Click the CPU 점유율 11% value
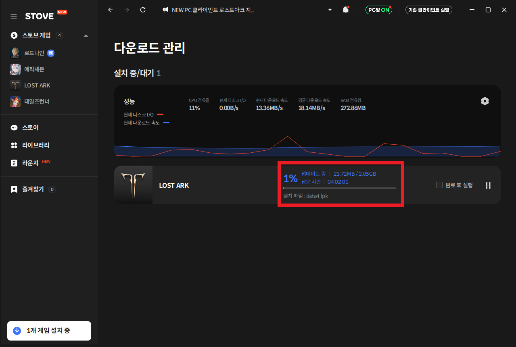Viewport: 516px width, 347px height. [194, 108]
